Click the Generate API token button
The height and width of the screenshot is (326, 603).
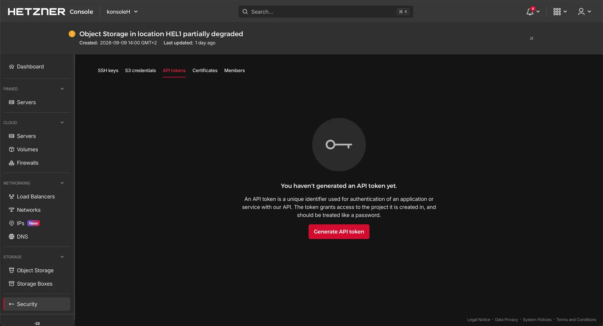339,232
